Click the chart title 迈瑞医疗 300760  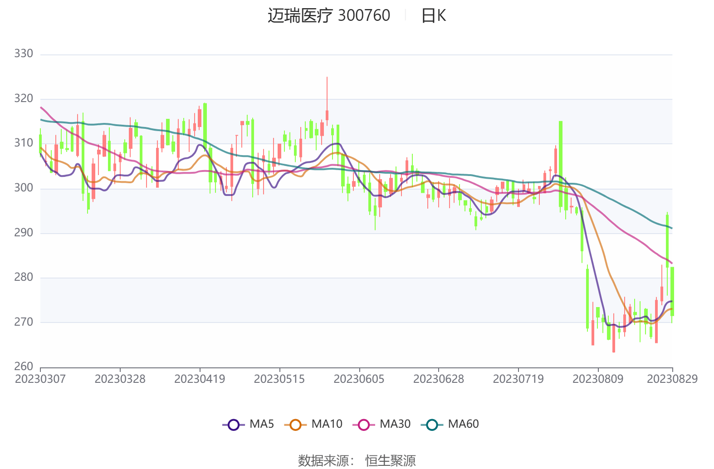point(328,16)
